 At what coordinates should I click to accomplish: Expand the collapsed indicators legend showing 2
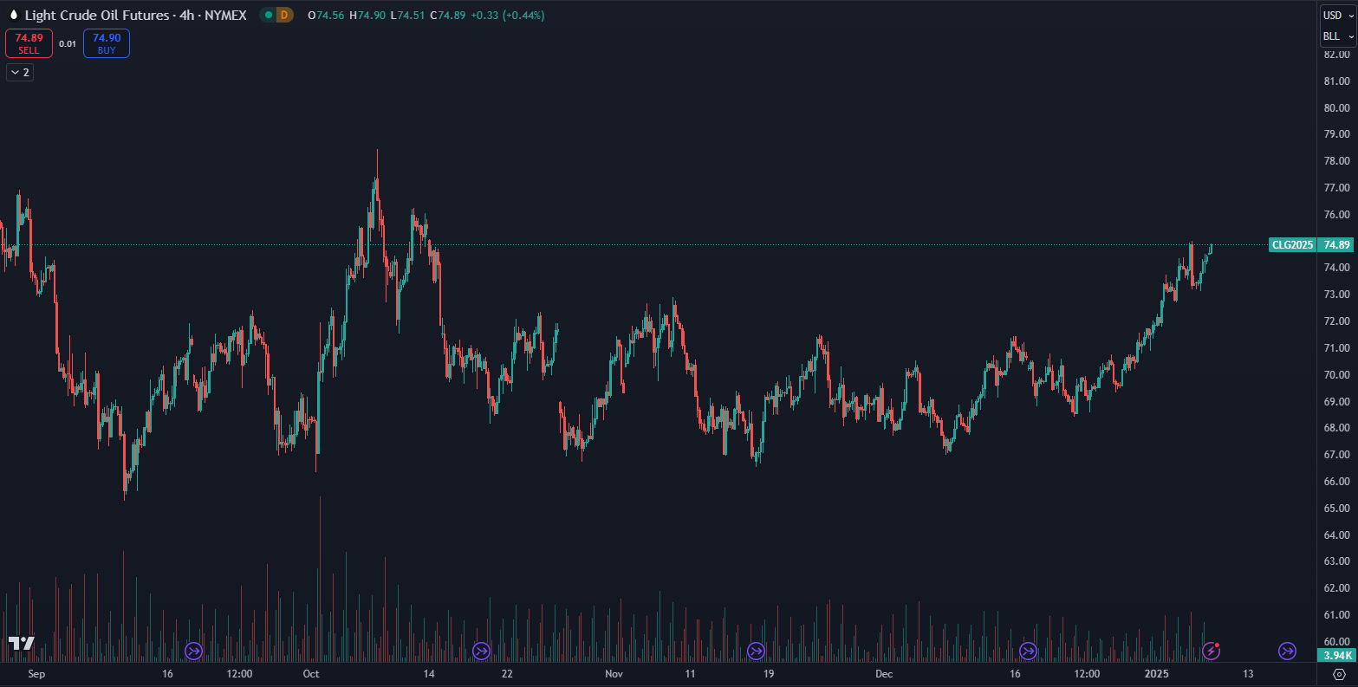[20, 73]
